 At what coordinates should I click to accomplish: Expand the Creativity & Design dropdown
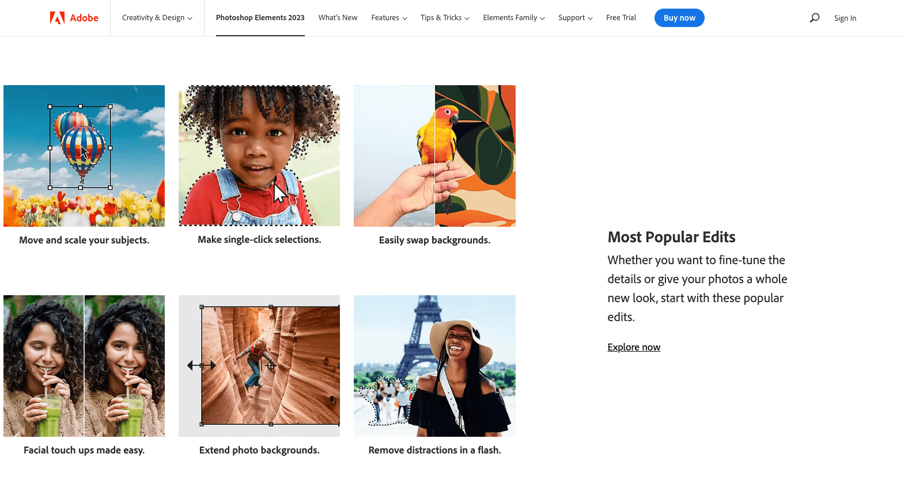pyautogui.click(x=157, y=18)
